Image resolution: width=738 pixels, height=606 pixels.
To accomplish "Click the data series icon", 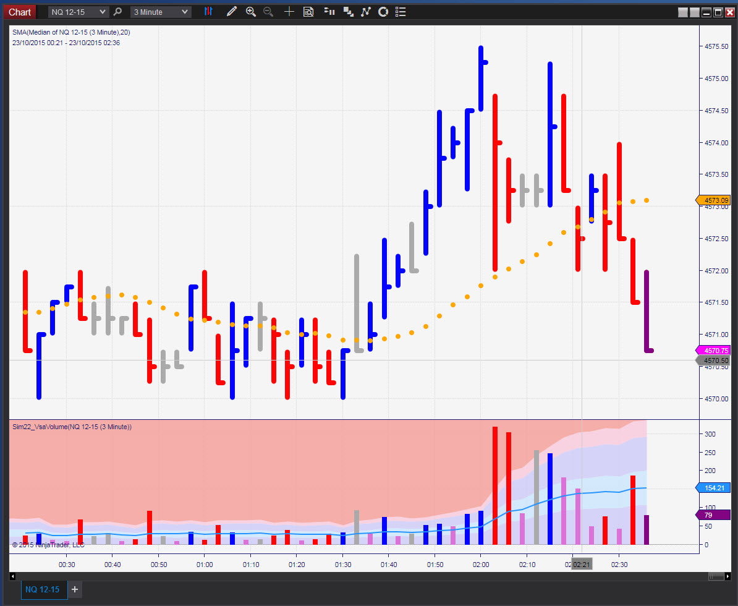I will pos(348,12).
